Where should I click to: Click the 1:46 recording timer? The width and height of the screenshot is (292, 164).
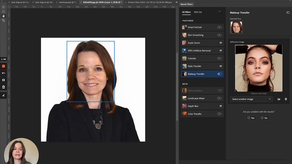coord(4,59)
